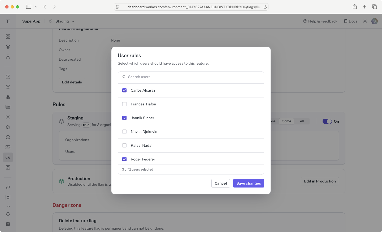Uncheck the Carlos Alcaraz checkbox
Image resolution: width=382 pixels, height=232 pixels.
point(124,90)
